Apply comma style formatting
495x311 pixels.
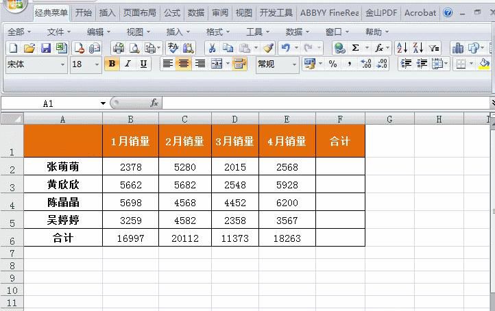(x=350, y=64)
